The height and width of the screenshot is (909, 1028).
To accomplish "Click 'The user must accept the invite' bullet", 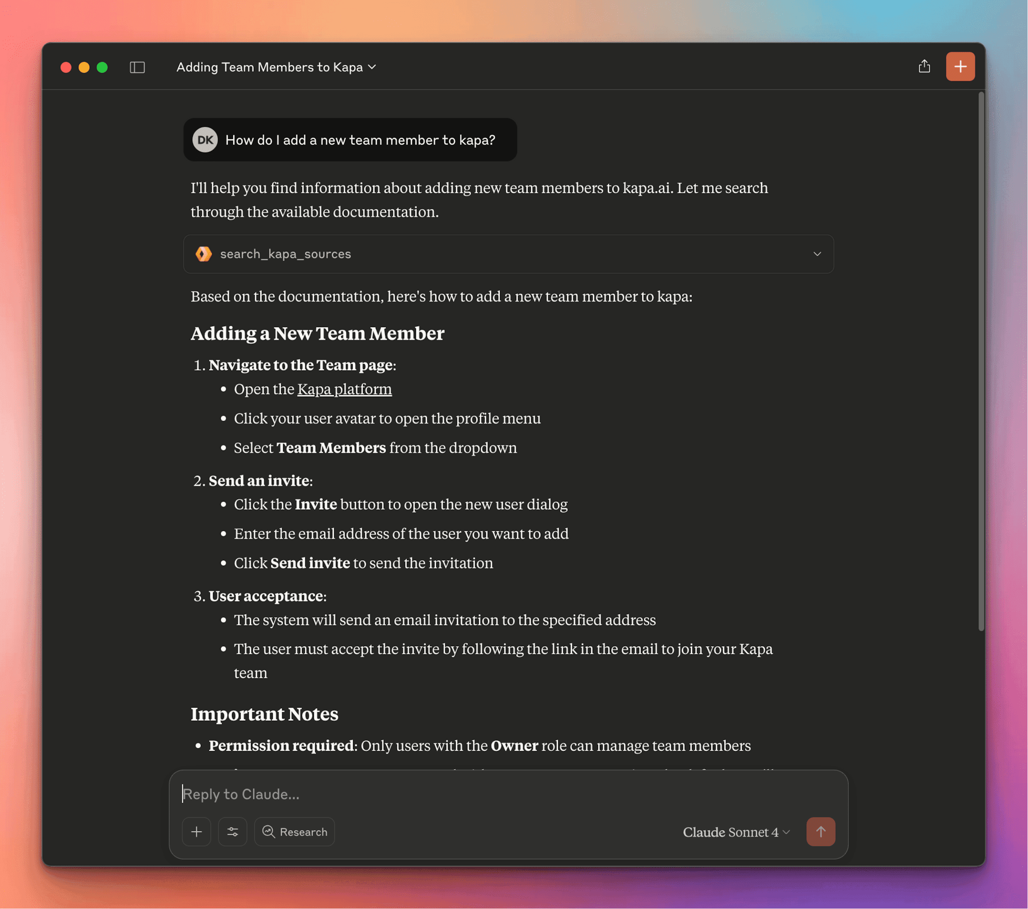I will click(503, 660).
